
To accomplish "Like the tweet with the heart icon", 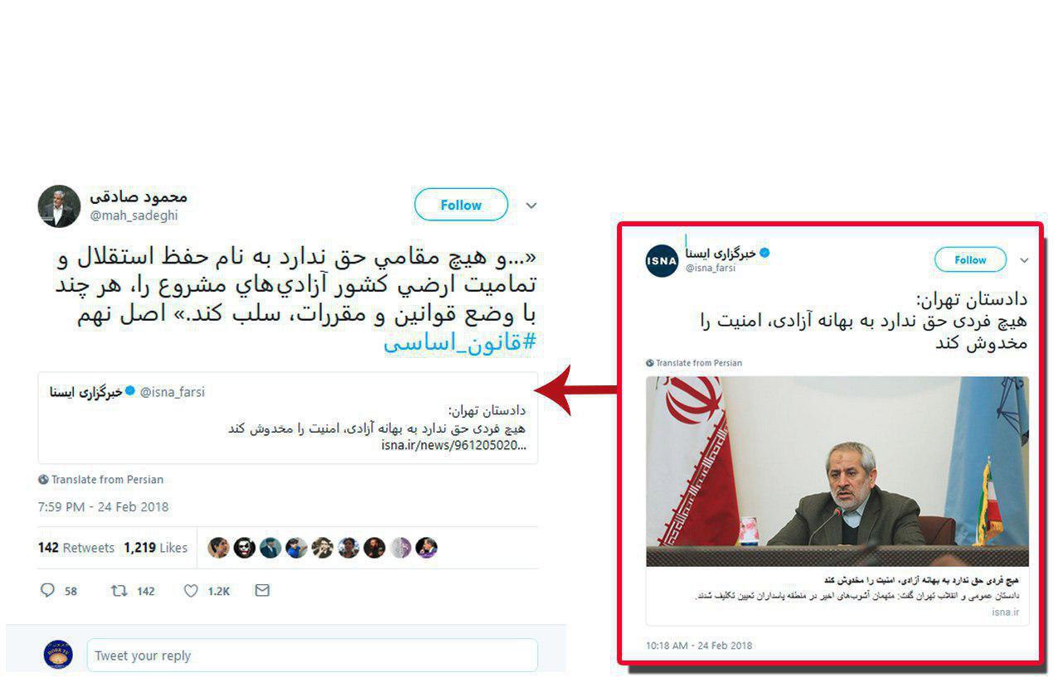I will [x=191, y=591].
